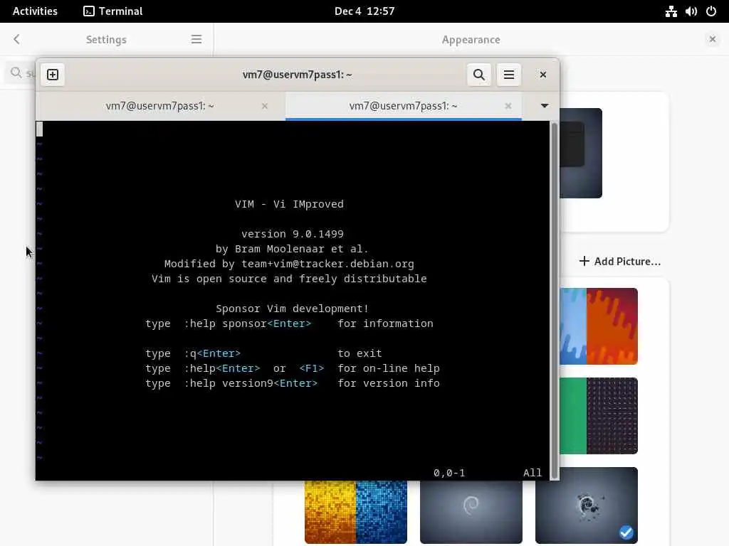Open the power menu icon
The image size is (729, 546).
711,11
